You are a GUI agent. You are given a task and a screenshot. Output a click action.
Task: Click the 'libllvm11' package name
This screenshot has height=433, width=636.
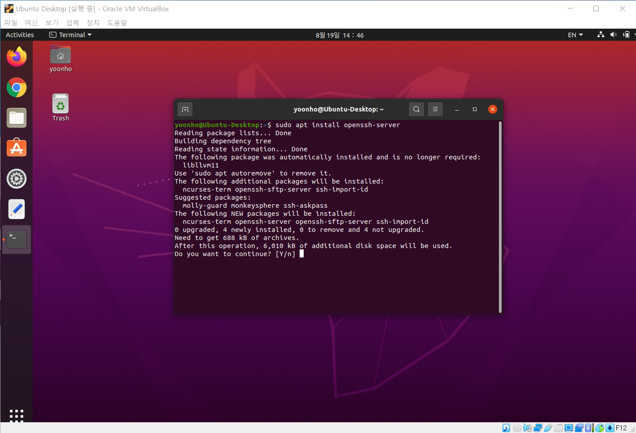(201, 165)
